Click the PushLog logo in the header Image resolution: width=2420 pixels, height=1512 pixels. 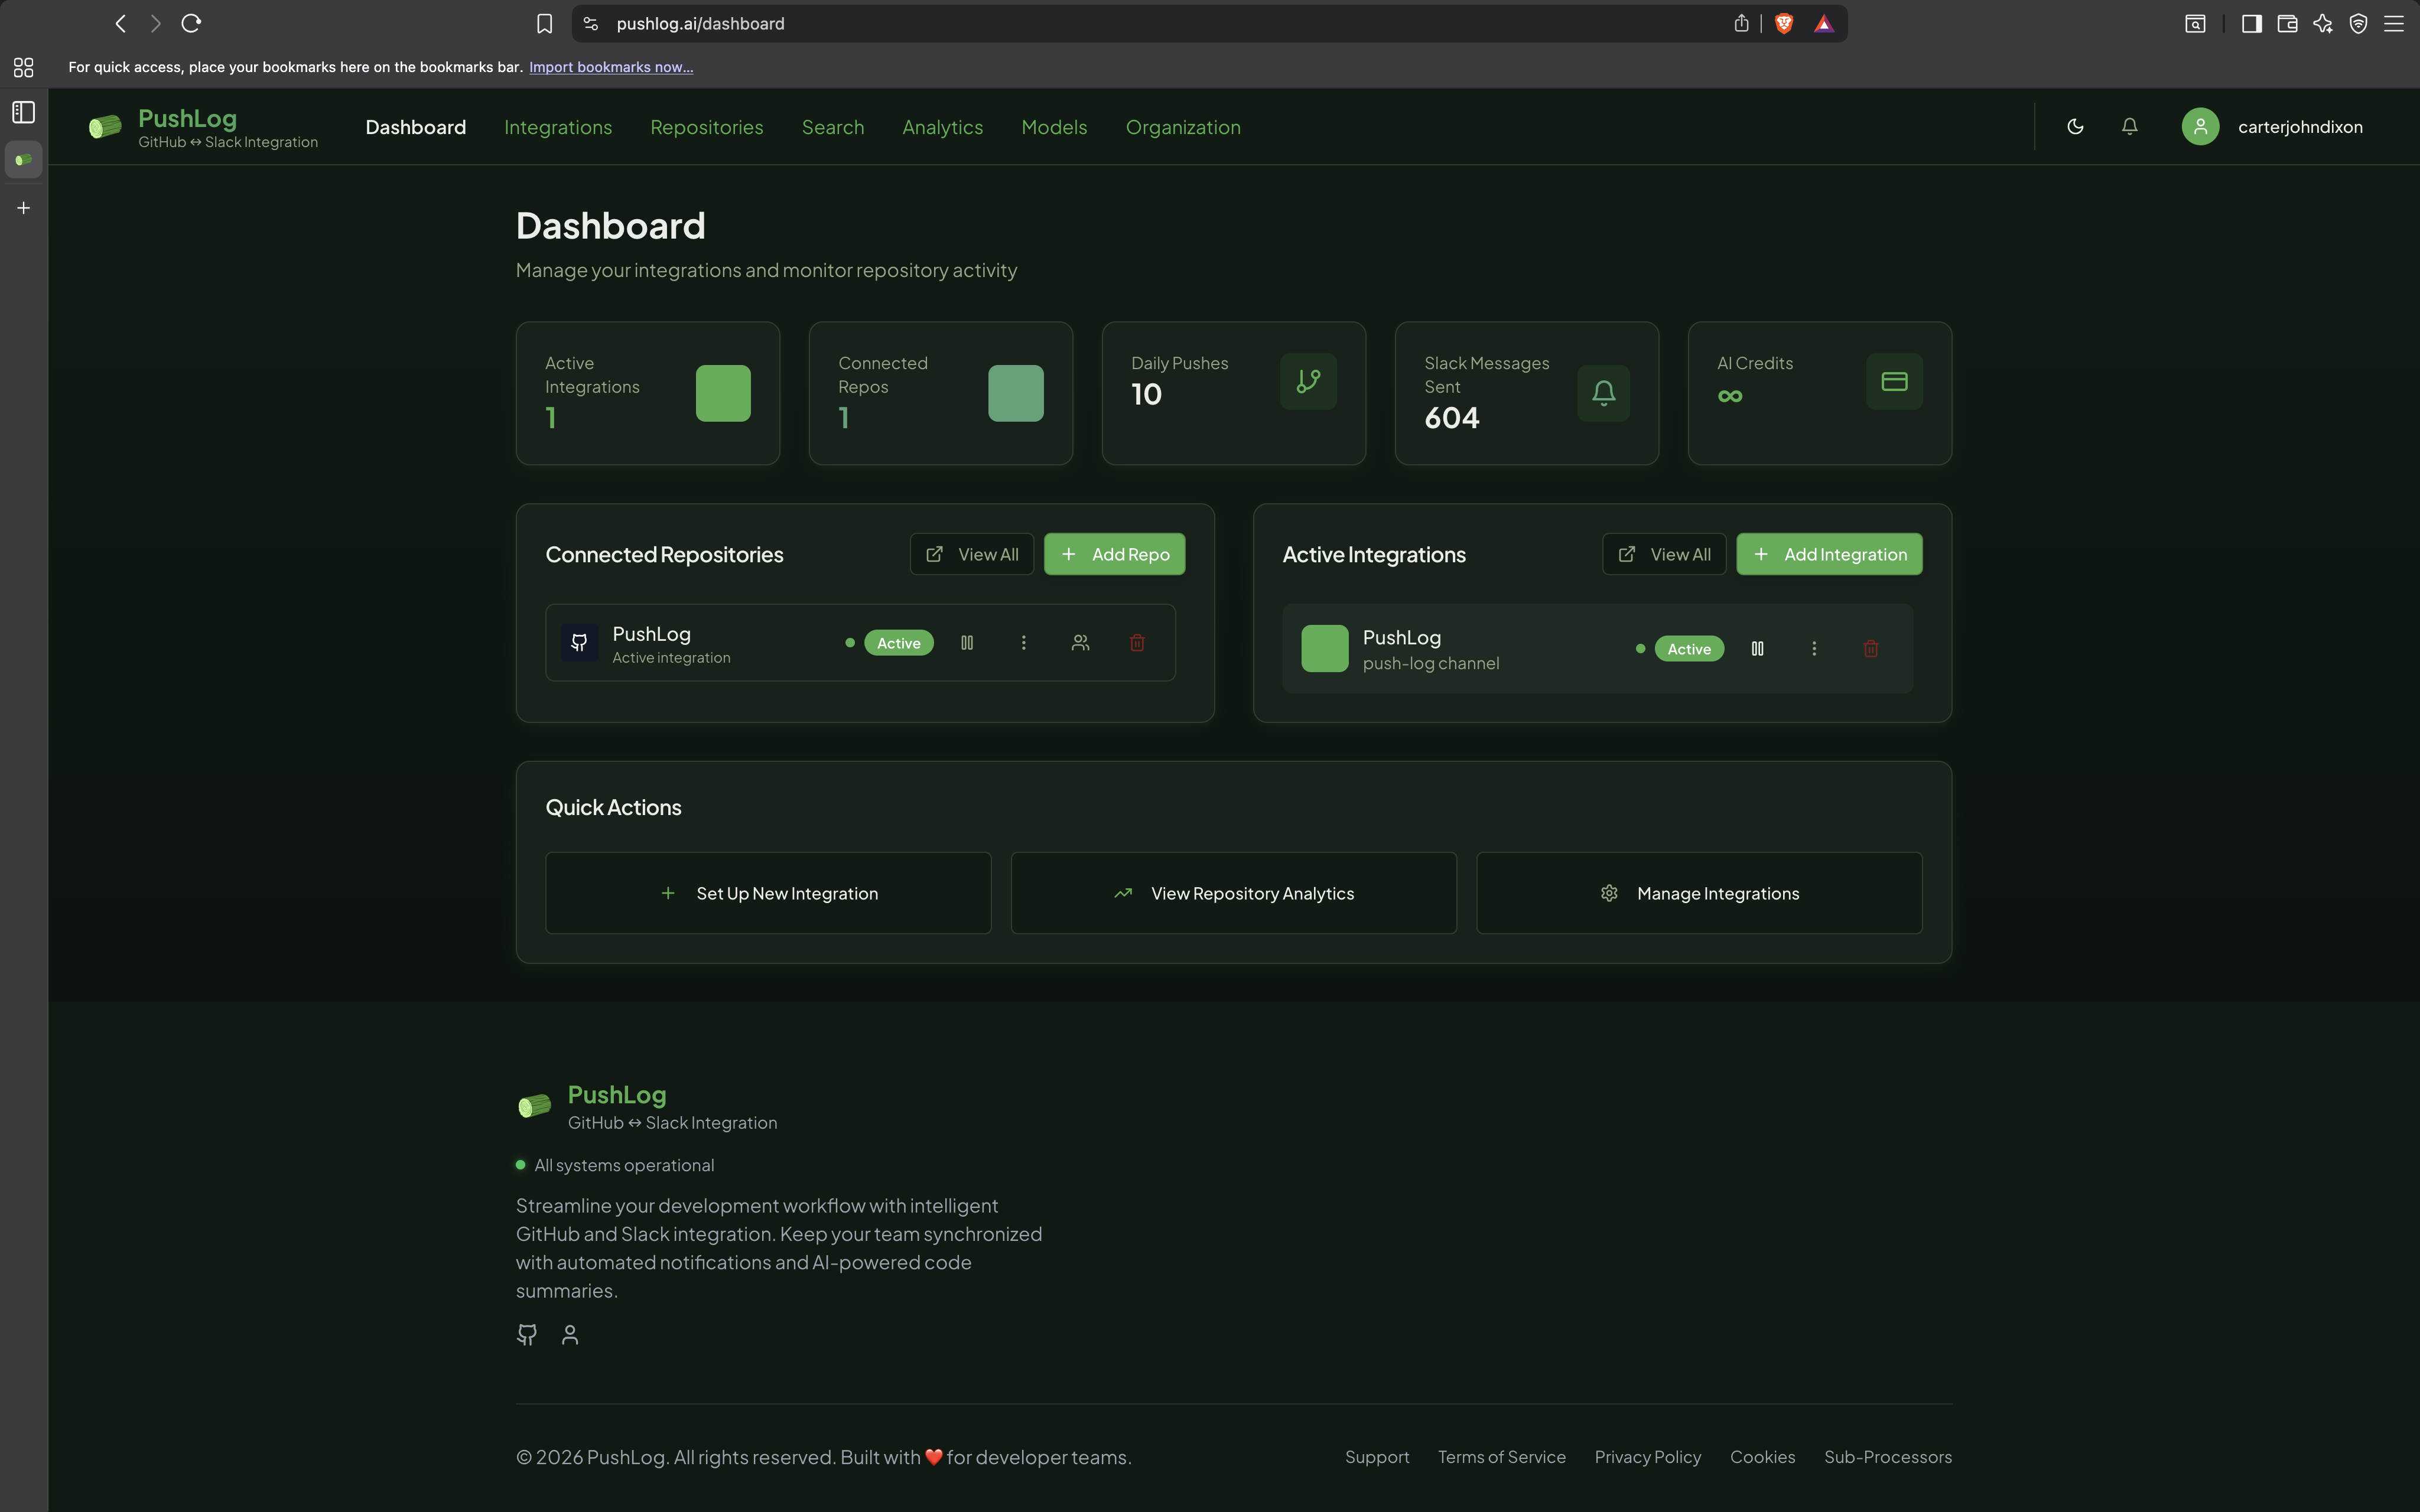click(203, 127)
